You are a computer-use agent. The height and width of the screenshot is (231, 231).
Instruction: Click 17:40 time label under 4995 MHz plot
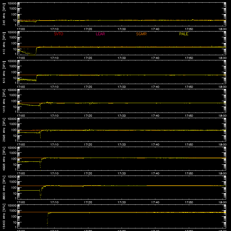(155, 174)
